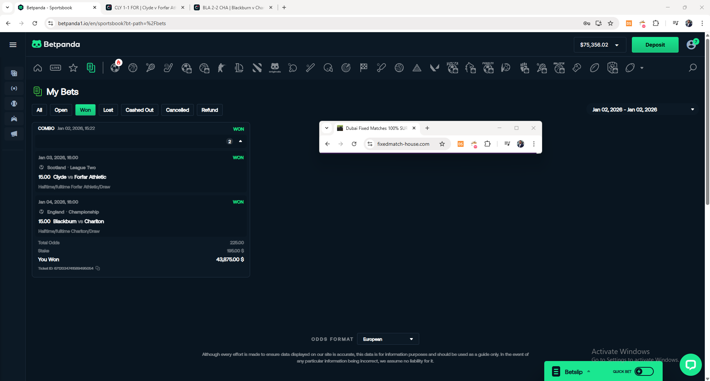
Task: Click the sportsbook search magnifier icon
Action: (692, 68)
